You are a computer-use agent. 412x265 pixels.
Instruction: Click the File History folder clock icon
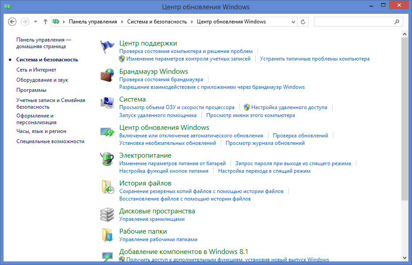point(108,187)
